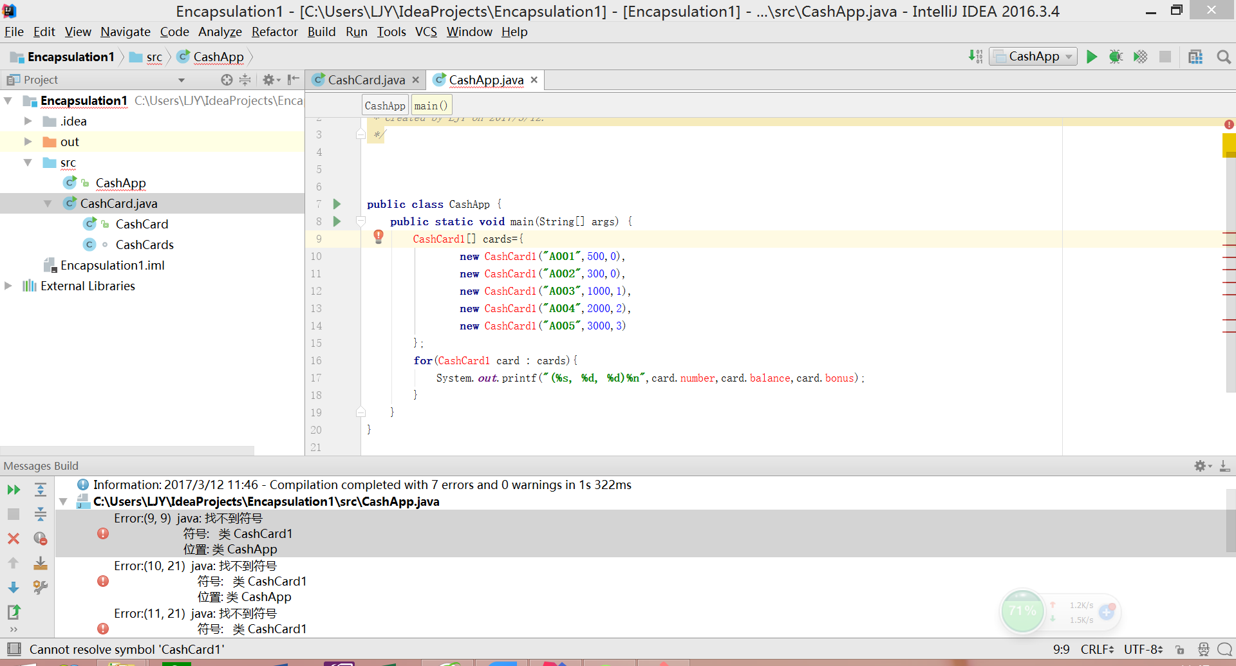Image resolution: width=1236 pixels, height=666 pixels.
Task: Click the 9:9 caret position indicator
Action: point(1061,649)
